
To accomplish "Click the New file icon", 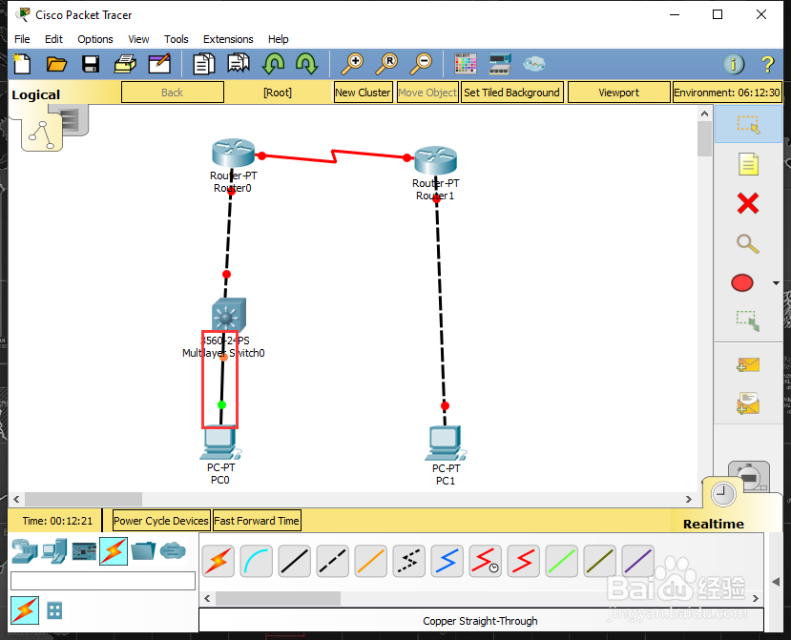I will 22,64.
